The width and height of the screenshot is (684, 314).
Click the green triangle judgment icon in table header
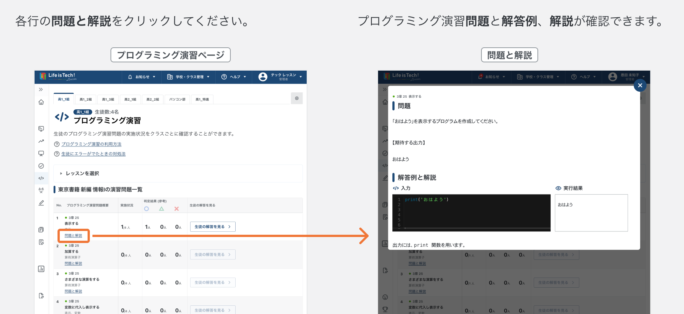coord(162,209)
